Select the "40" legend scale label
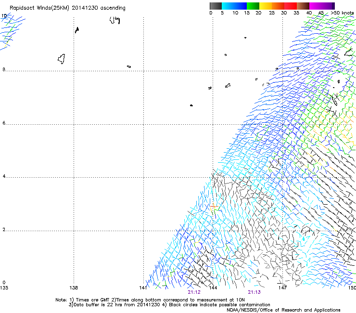The width and height of the screenshot is (356, 313). tap(309, 13)
